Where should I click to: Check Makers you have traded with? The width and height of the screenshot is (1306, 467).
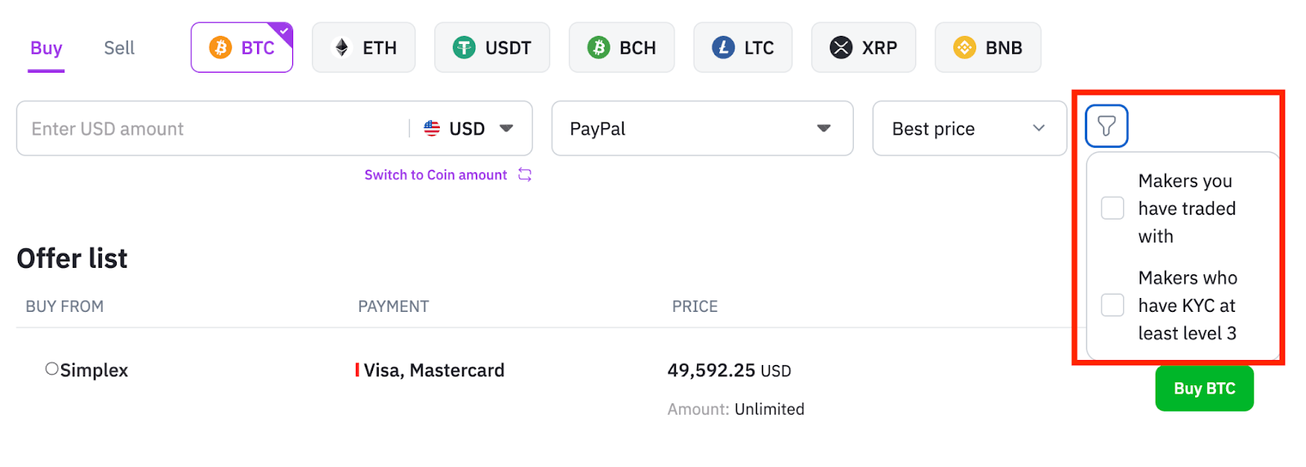click(x=1113, y=208)
